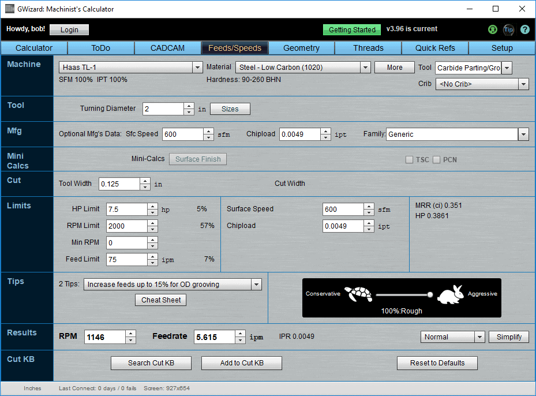Screen dimensions: 536x396
Task: Click the Conservative turtle icon
Action: 359,294
